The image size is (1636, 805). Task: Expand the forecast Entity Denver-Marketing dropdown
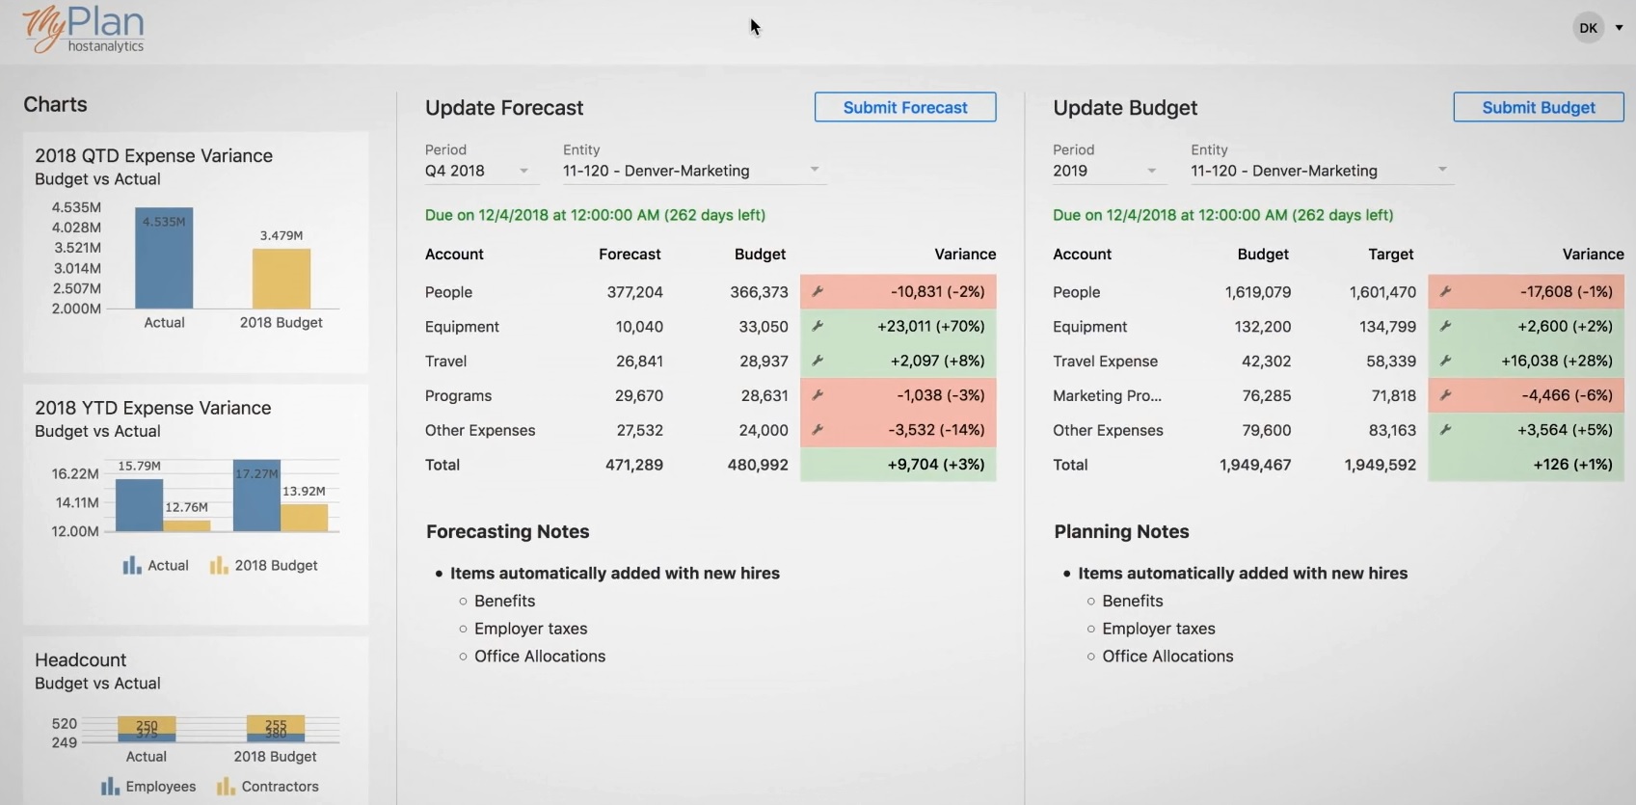click(693, 172)
